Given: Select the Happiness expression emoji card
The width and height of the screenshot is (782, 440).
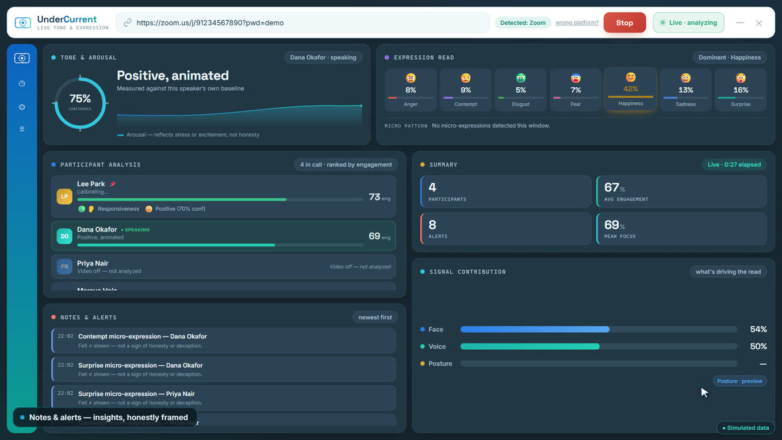Looking at the screenshot, I should point(631,89).
